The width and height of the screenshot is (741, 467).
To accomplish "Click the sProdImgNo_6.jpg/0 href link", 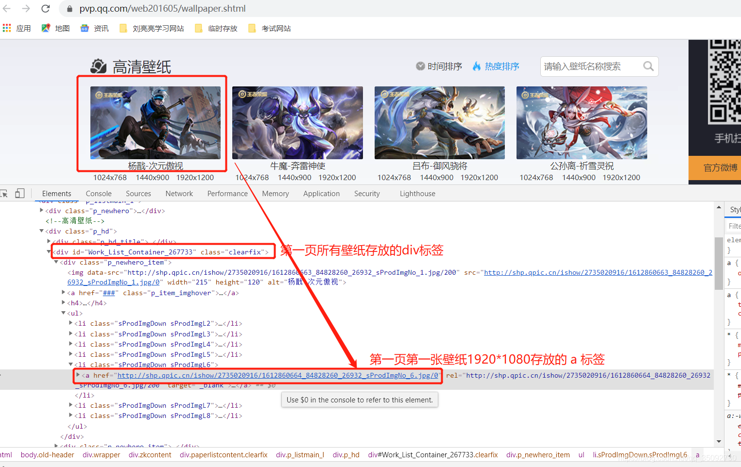I will 278,375.
